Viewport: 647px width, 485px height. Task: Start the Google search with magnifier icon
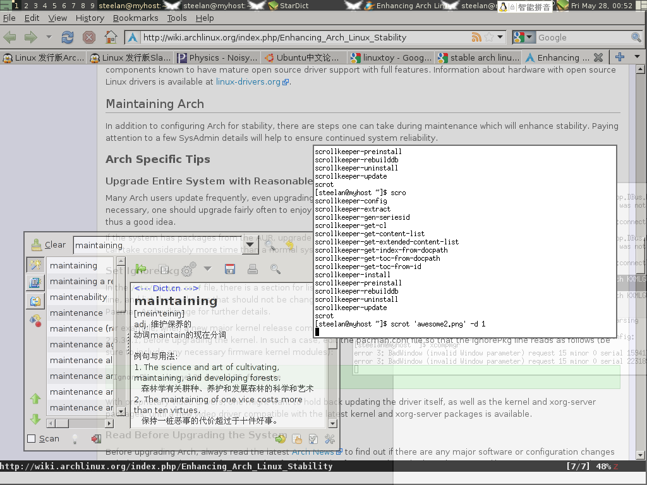(x=636, y=37)
